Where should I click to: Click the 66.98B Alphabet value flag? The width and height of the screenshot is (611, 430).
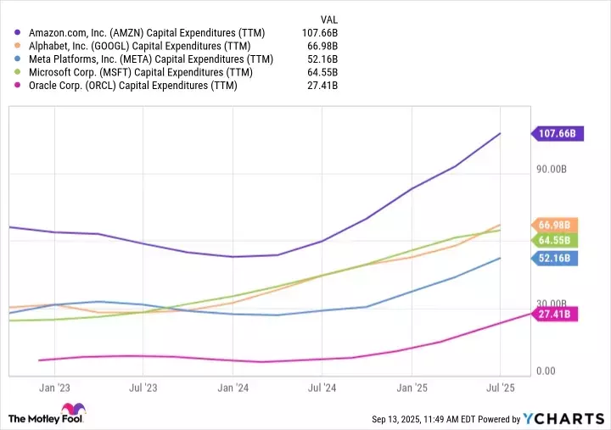557,225
